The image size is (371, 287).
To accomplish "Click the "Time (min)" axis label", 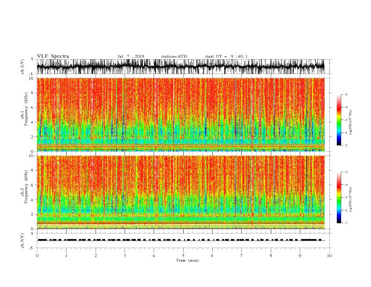I will [187, 260].
